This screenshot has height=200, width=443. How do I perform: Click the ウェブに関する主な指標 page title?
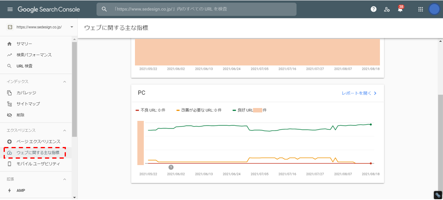[116, 28]
